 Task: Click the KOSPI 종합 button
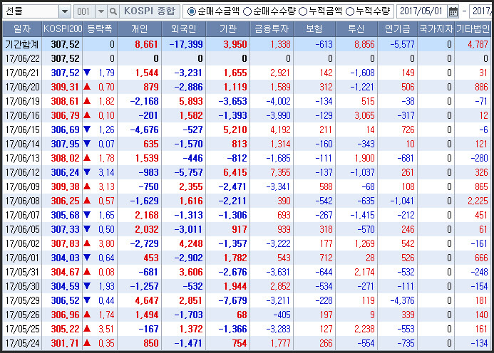point(149,11)
